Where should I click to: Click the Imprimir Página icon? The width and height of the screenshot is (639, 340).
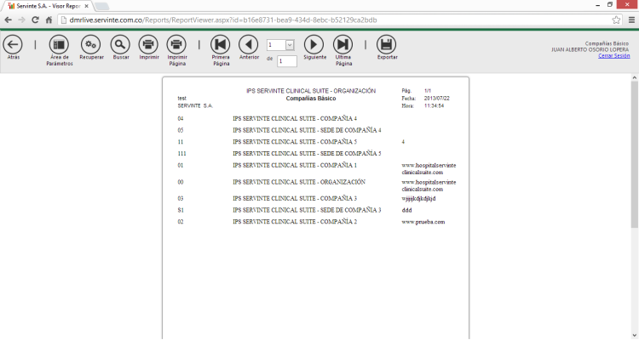tap(177, 44)
